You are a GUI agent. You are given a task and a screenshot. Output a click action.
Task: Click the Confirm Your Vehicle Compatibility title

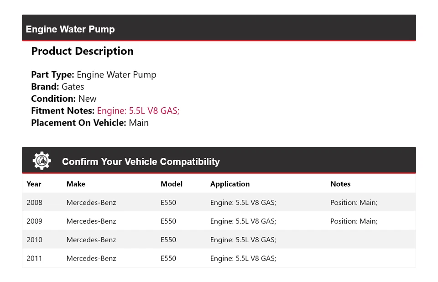tap(141, 162)
